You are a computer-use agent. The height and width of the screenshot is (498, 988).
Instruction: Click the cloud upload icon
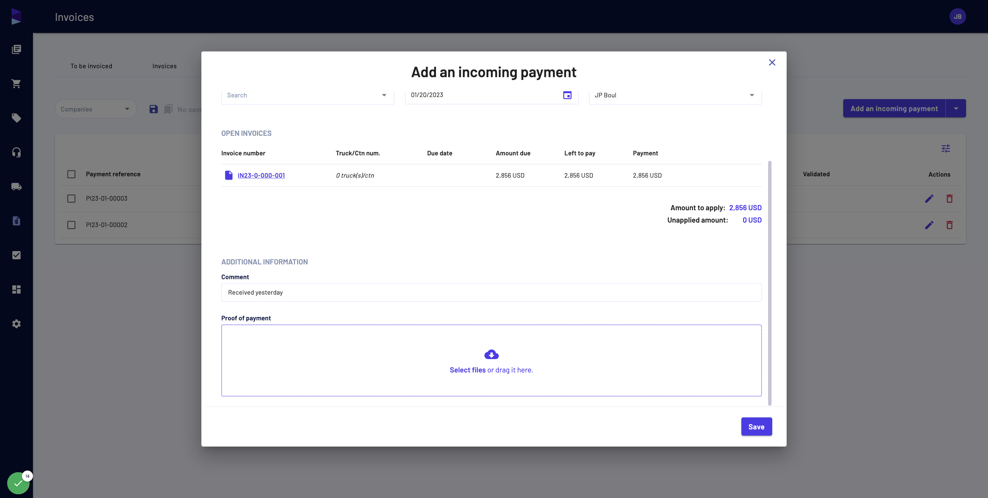point(491,355)
